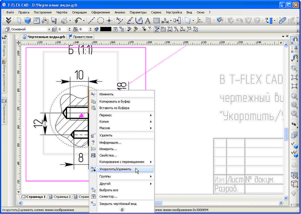Open the 3D Модель side panel tab
301x214 pixels.
pyautogui.click(x=4, y=46)
